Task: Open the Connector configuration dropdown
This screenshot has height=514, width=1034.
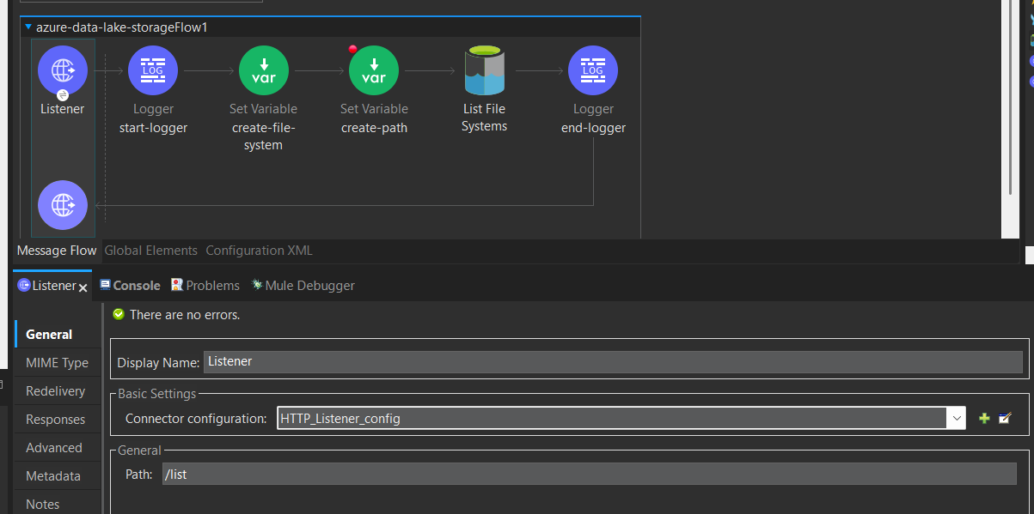Action: click(x=956, y=418)
